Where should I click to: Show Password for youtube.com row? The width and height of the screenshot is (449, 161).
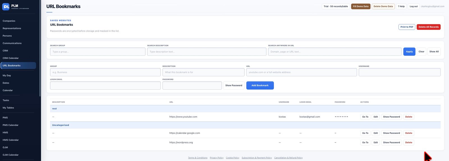coord(391,117)
